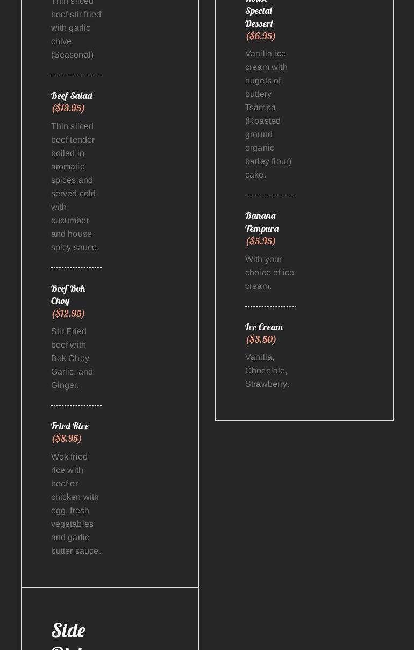The height and width of the screenshot is (650, 414).
Task: Click the Beef Salad item title
Action: click(72, 96)
